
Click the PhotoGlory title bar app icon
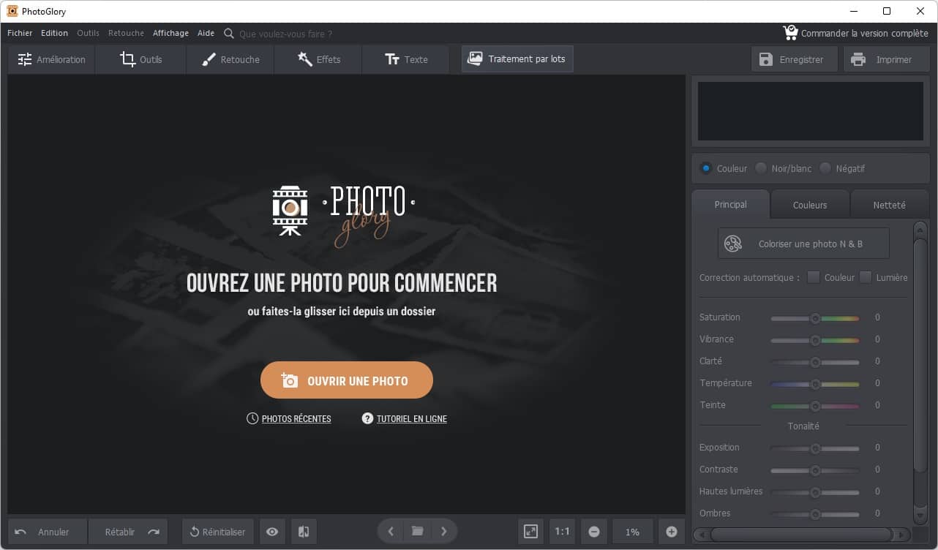pyautogui.click(x=12, y=11)
